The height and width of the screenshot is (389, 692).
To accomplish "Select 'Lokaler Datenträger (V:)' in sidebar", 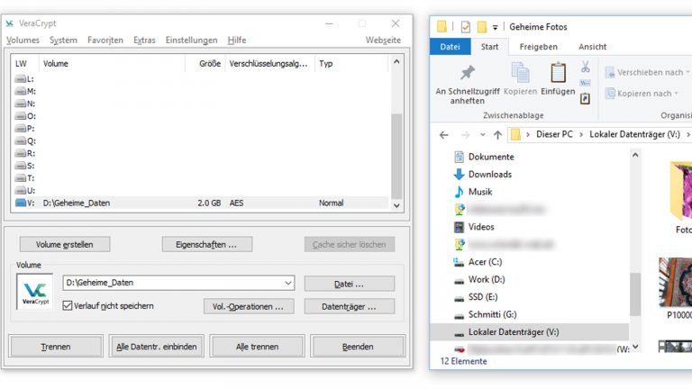I will pyautogui.click(x=529, y=332).
